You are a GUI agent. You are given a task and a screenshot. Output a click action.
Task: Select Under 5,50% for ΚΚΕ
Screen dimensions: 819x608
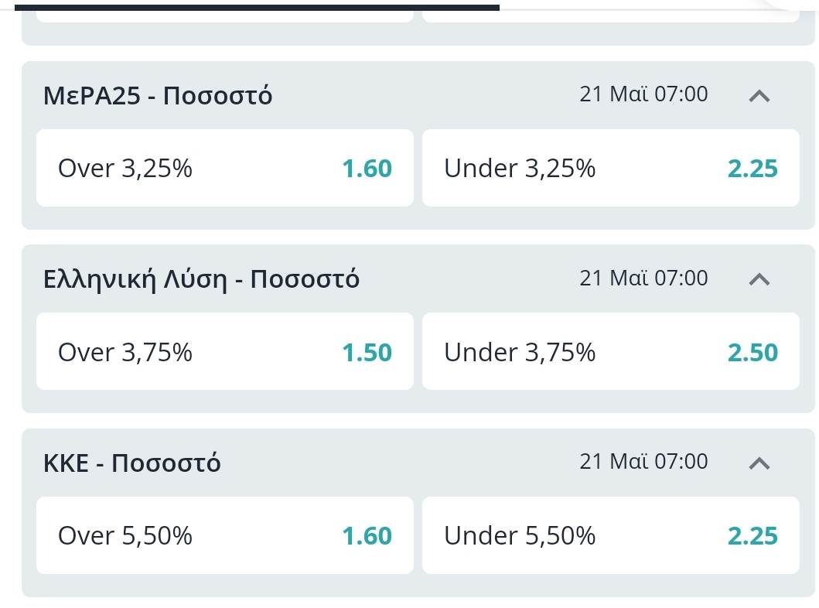[610, 535]
